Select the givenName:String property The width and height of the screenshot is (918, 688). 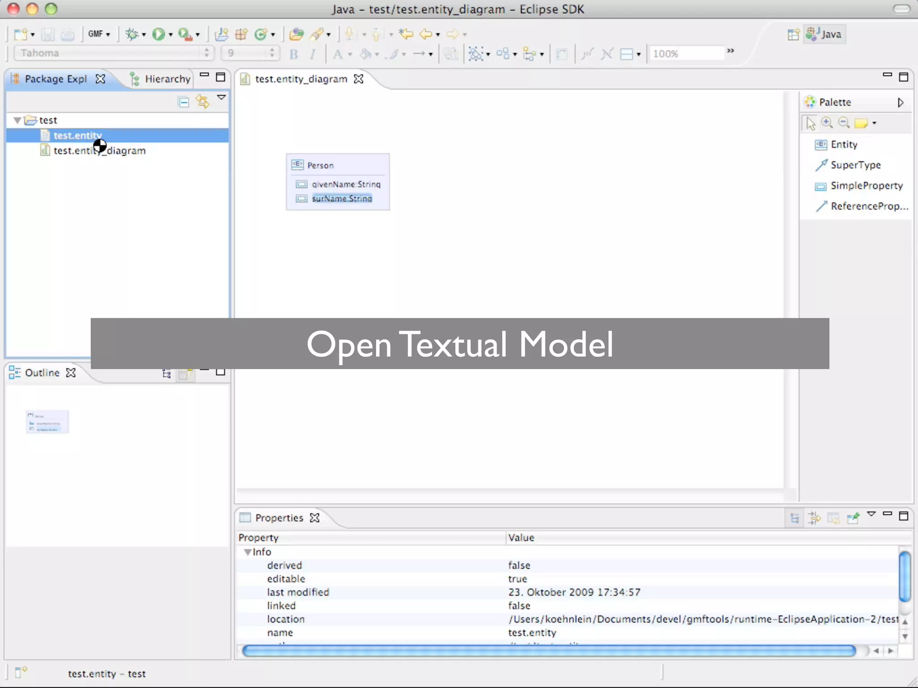[x=346, y=184]
